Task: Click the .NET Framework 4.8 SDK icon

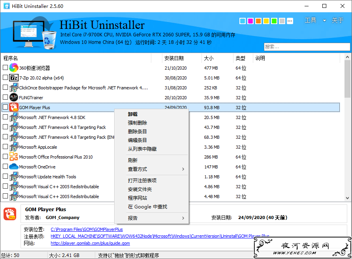Action: coord(14,117)
